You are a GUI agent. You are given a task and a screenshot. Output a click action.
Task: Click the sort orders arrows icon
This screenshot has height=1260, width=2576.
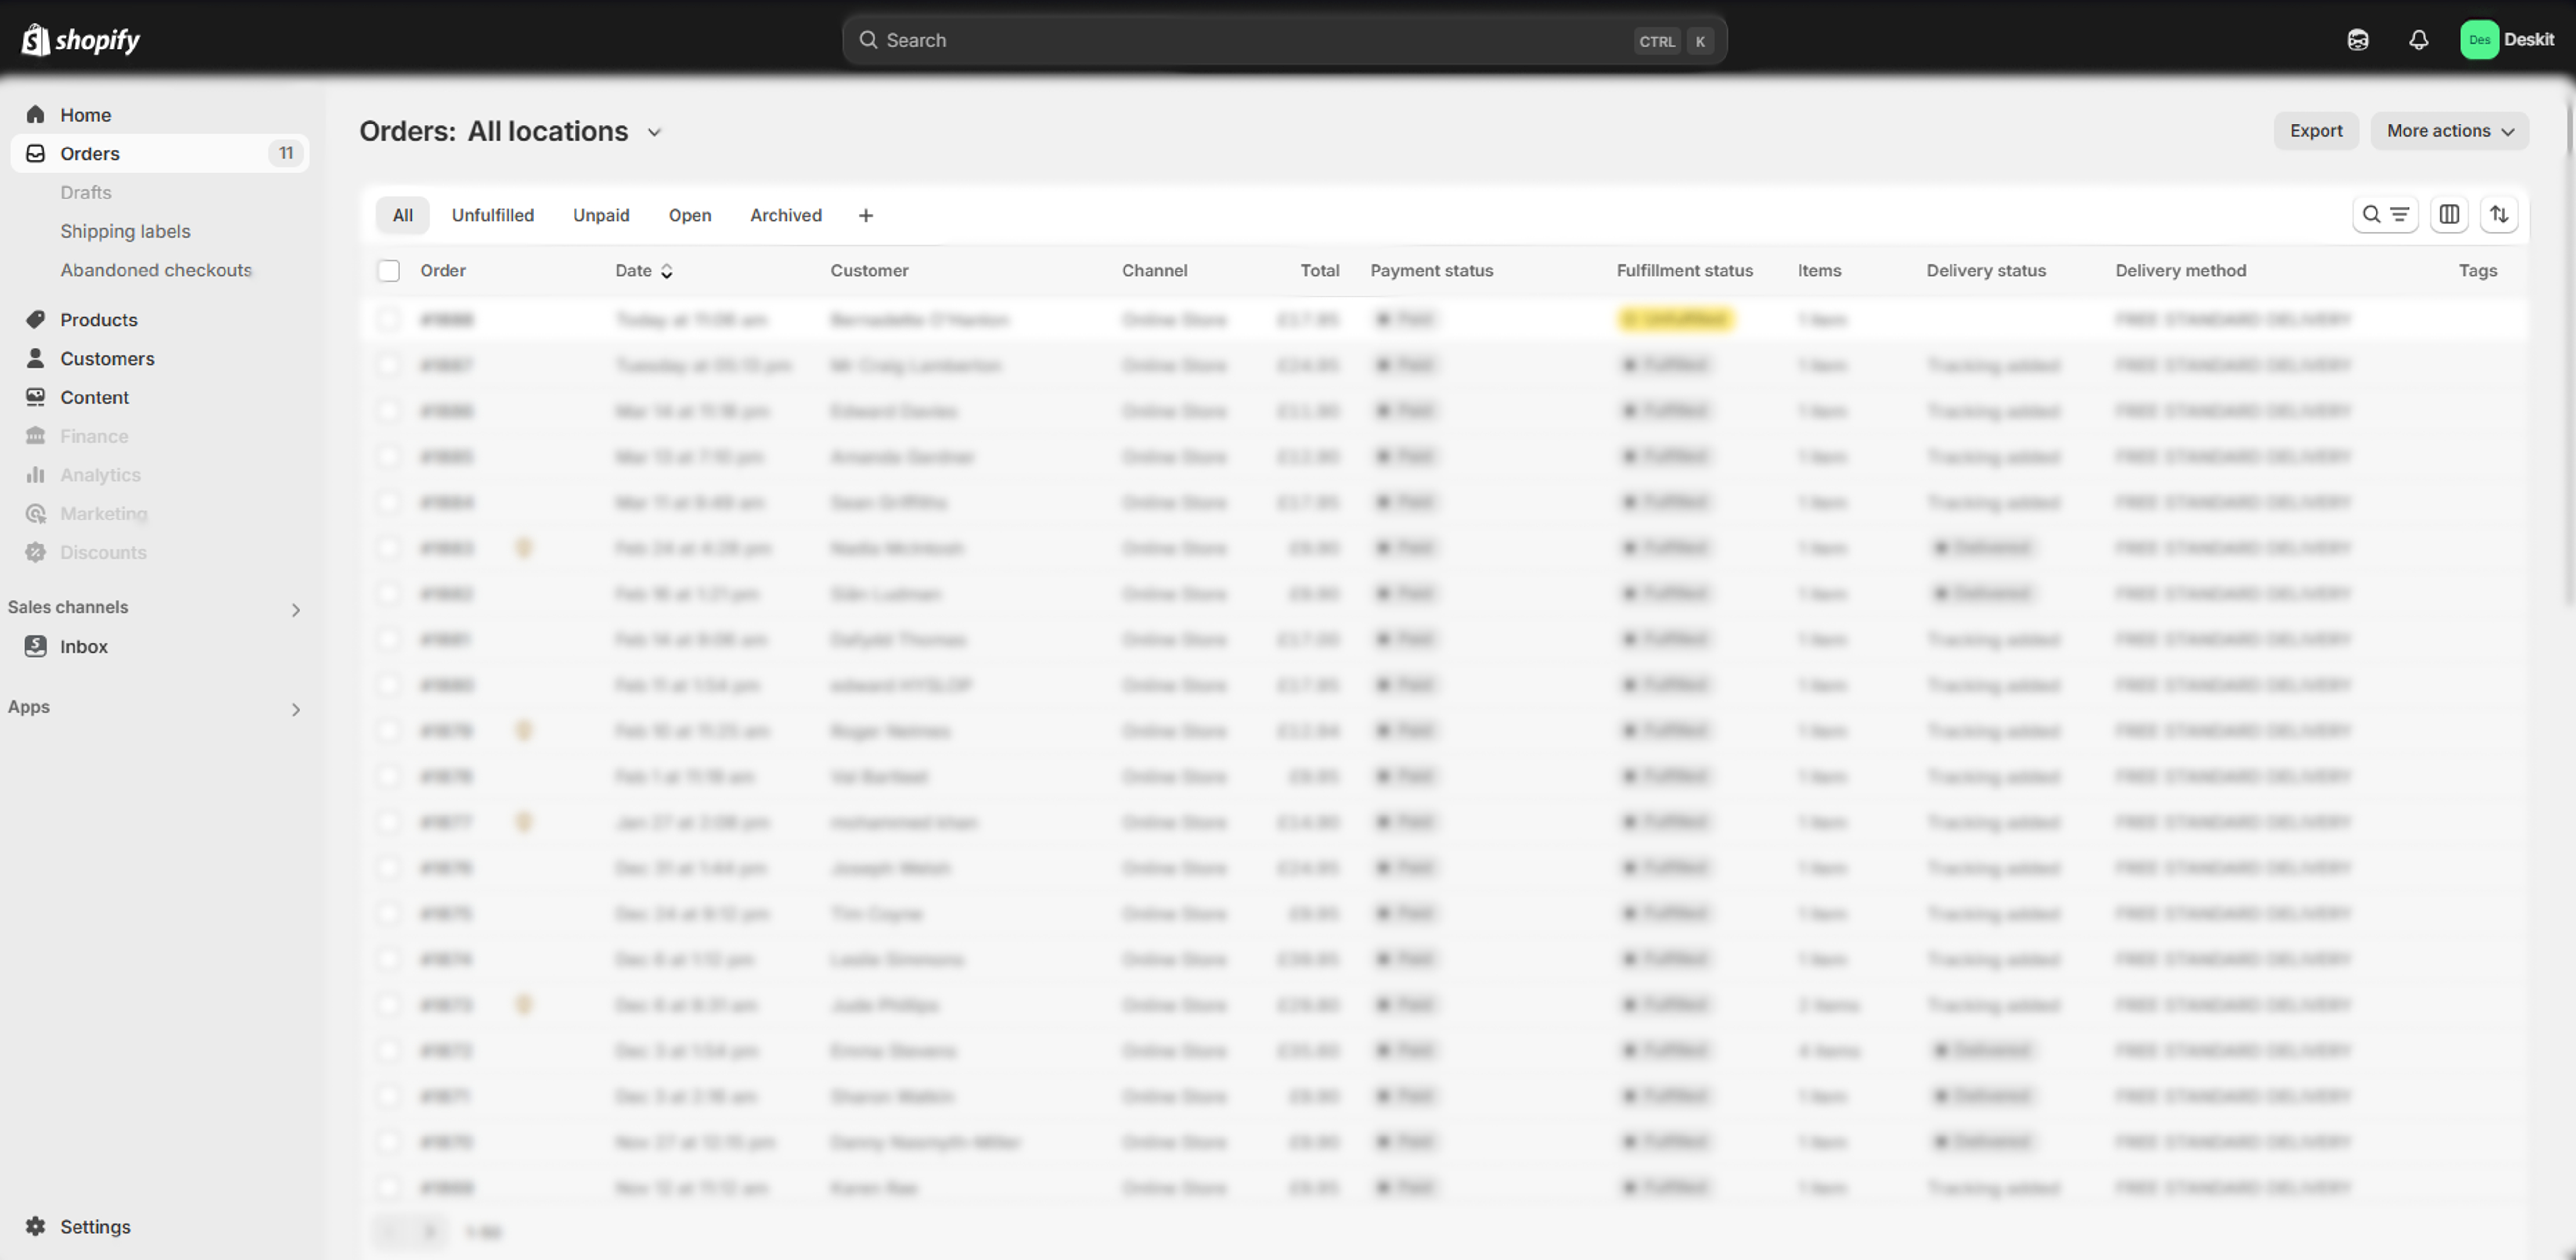tap(2498, 214)
